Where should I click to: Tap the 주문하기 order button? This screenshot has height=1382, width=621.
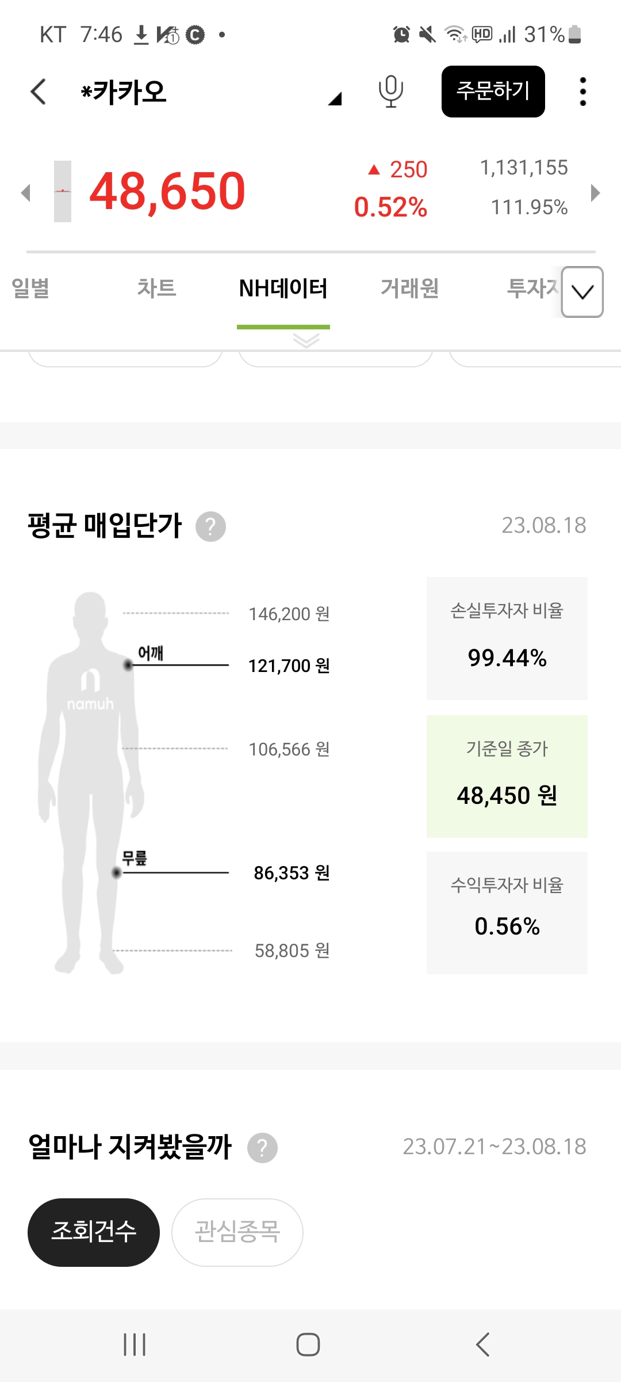coord(493,92)
